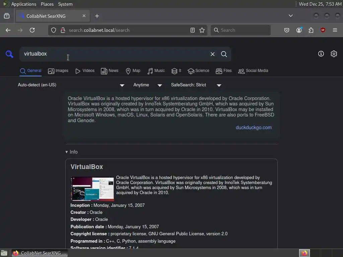Click the browser forward arrow

pos(20,30)
